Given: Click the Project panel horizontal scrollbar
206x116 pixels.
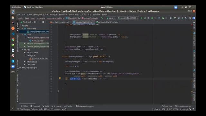Looking at the screenshot, I should coord(27,104).
